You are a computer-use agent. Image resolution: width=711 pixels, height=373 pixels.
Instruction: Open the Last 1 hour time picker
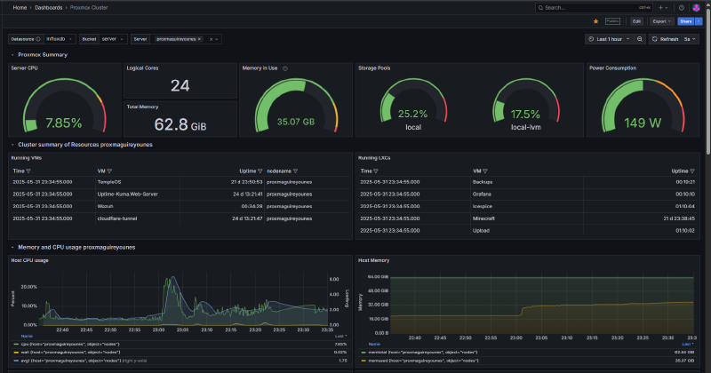tap(610, 39)
